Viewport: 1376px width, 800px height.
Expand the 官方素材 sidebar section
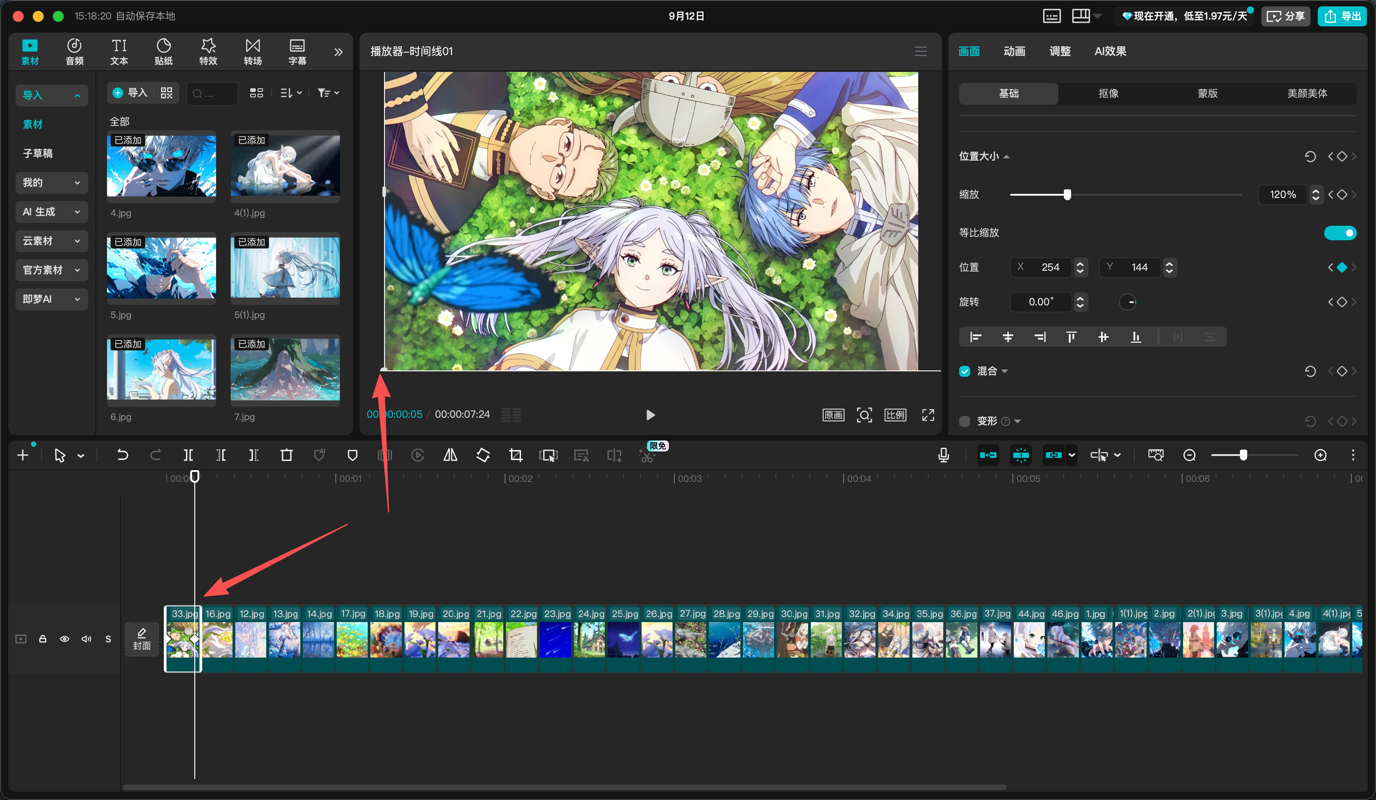tap(52, 270)
